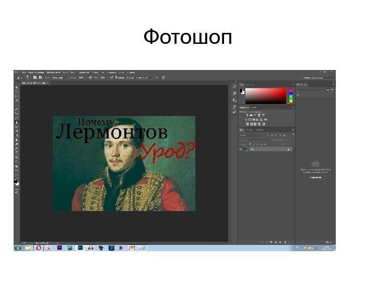Select the Eyedropper tool

coord(17,109)
